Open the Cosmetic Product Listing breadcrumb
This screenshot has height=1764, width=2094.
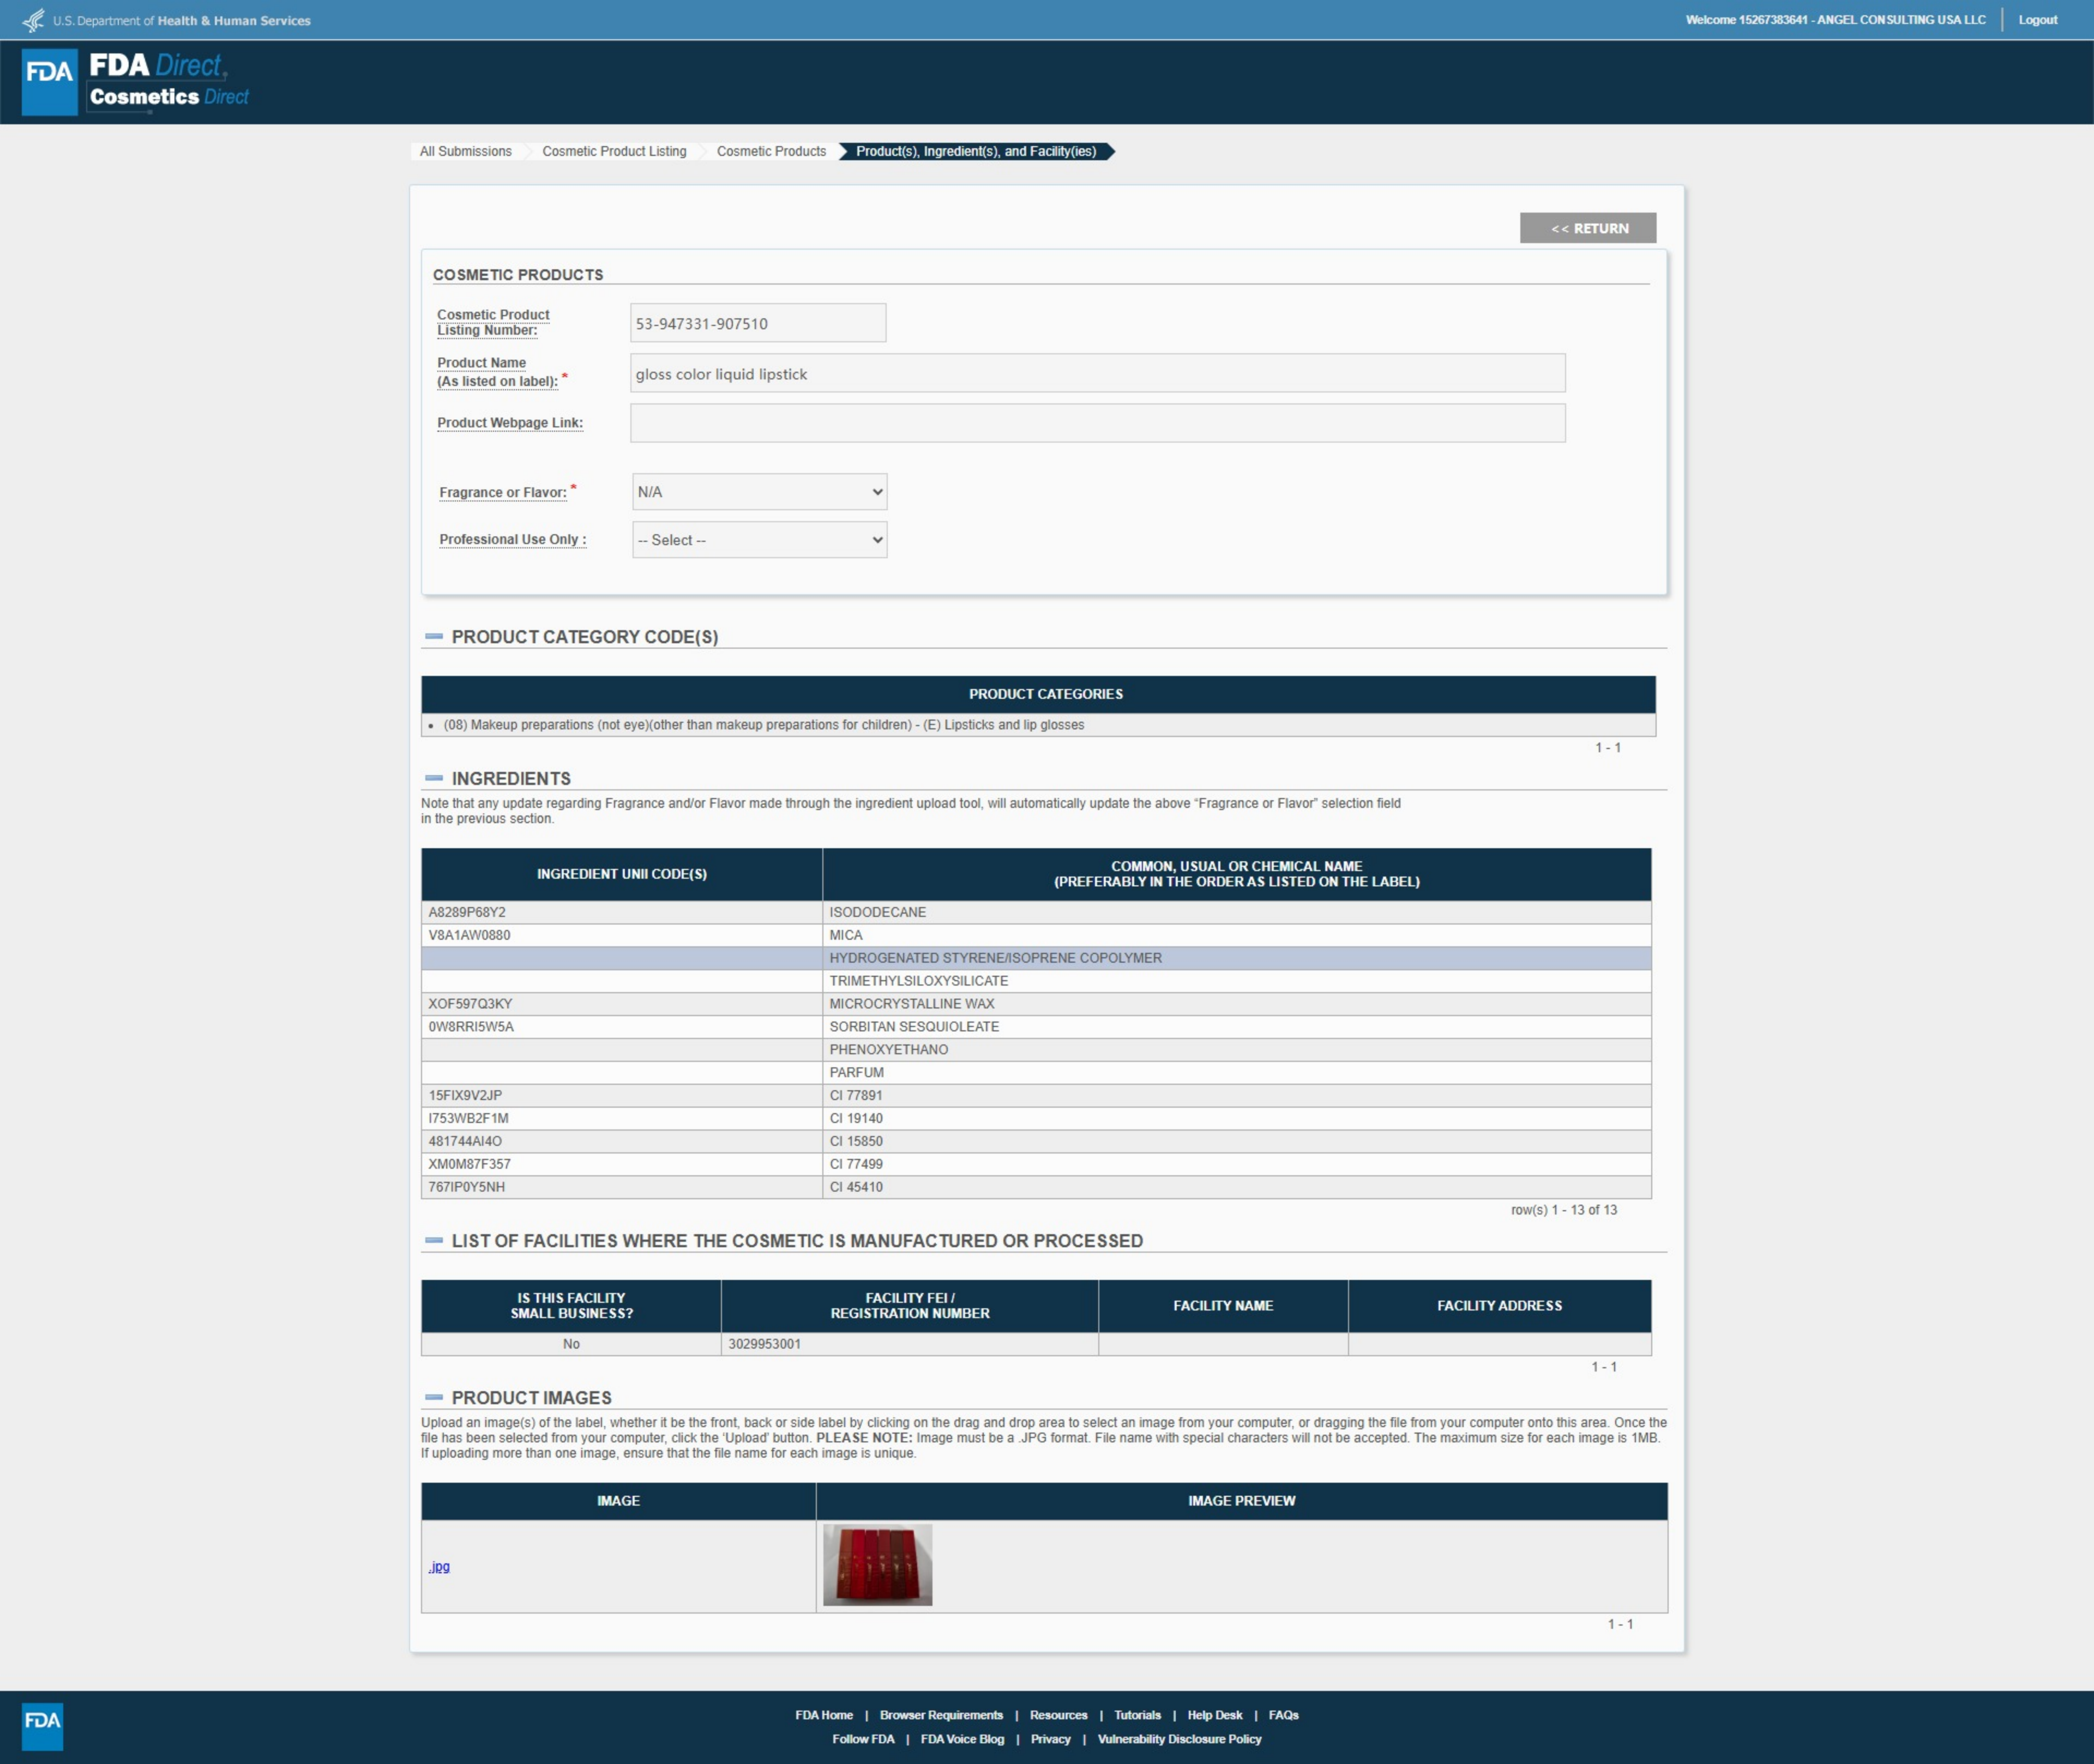tap(613, 151)
